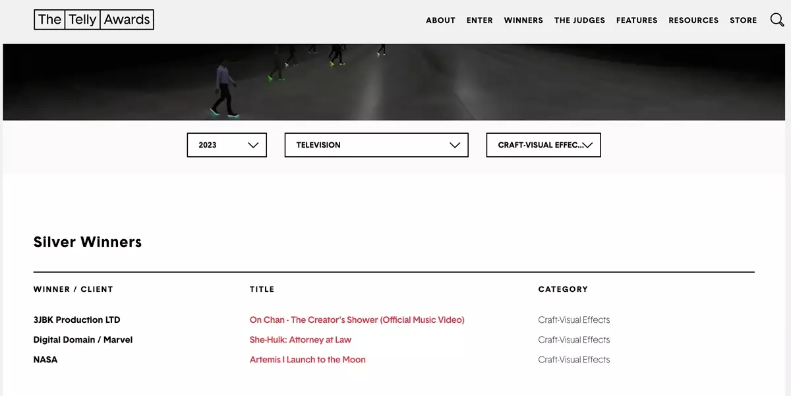Image resolution: width=791 pixels, height=396 pixels.
Task: Click the search magnifier icon
Action: pos(777,20)
